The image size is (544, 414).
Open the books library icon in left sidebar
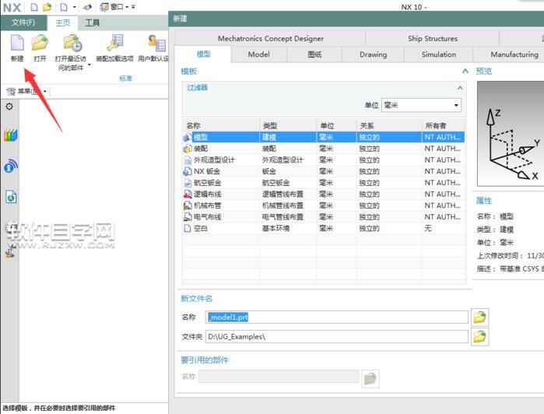[10, 135]
